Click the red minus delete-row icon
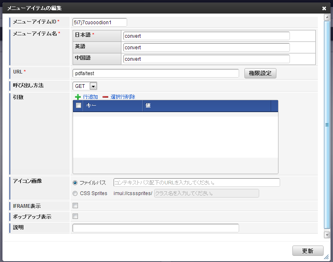This screenshot has width=333, height=262. click(105, 97)
